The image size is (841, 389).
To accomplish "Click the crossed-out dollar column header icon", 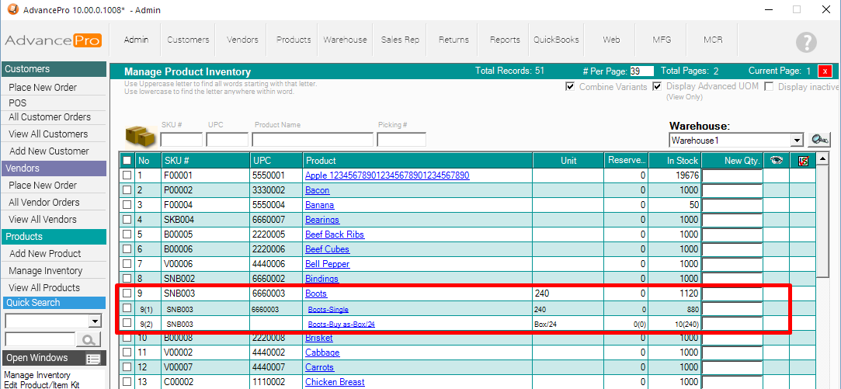I will (x=803, y=161).
